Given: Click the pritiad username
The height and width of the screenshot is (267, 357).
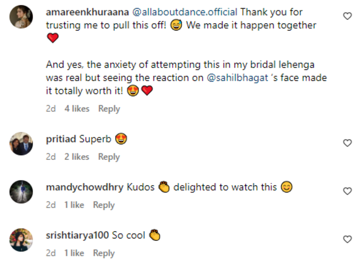Looking at the screenshot, I should coord(61,139).
